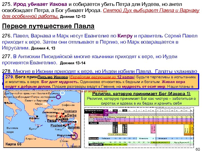
Task: Click the Iconium label on the map
Action: point(70,111)
